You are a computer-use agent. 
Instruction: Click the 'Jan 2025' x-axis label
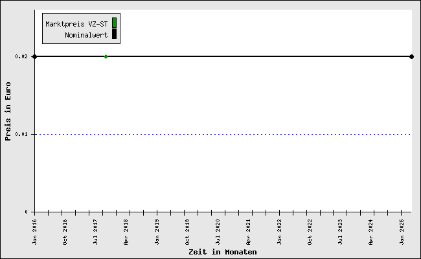pos(402,232)
